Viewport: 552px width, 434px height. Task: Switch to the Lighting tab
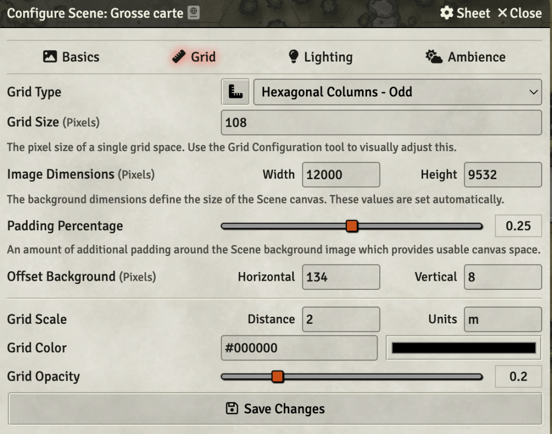321,57
